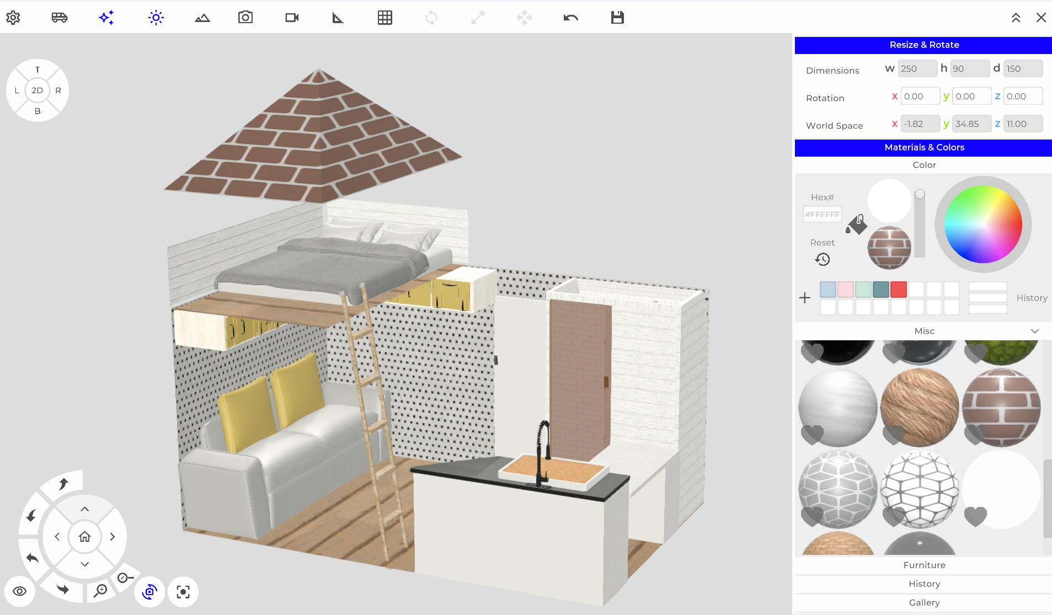Image resolution: width=1052 pixels, height=615 pixels.
Task: Open the Gallery section
Action: click(923, 602)
